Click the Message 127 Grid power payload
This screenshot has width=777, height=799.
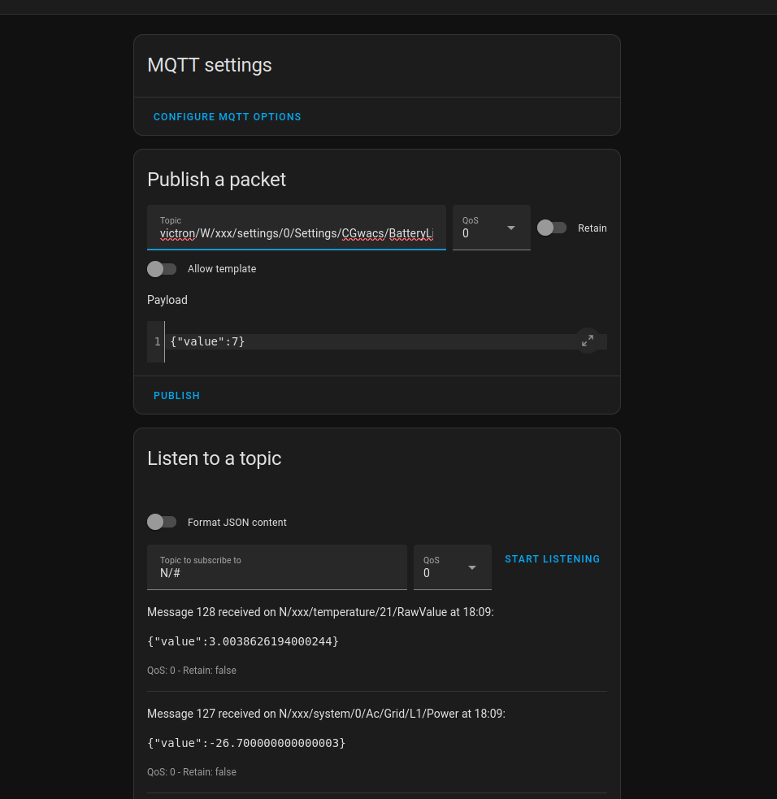pyautogui.click(x=246, y=743)
